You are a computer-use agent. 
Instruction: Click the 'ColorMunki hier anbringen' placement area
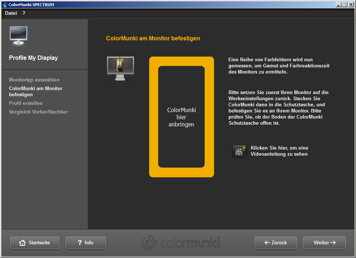[x=181, y=117]
